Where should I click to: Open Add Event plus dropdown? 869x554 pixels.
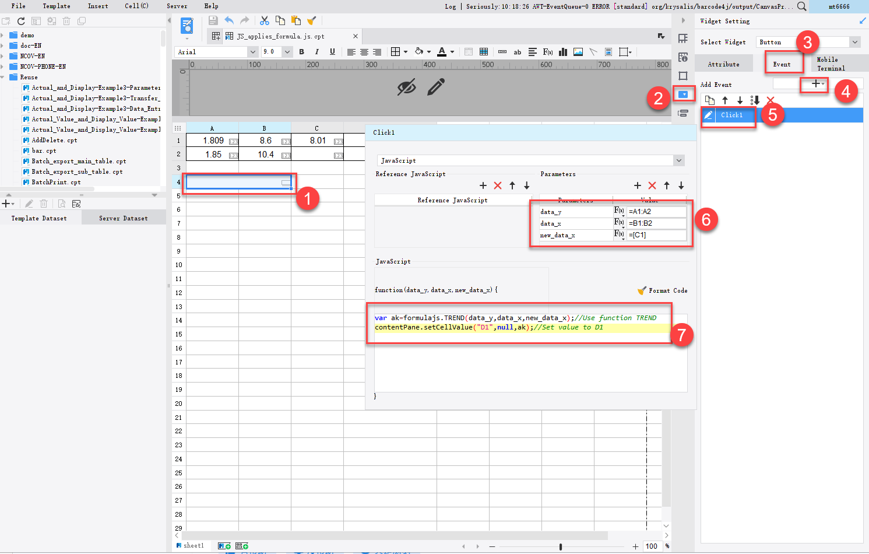coord(817,84)
